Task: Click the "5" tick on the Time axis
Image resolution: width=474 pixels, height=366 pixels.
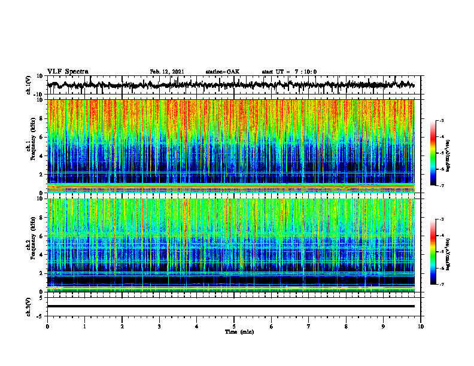Action: [x=234, y=327]
